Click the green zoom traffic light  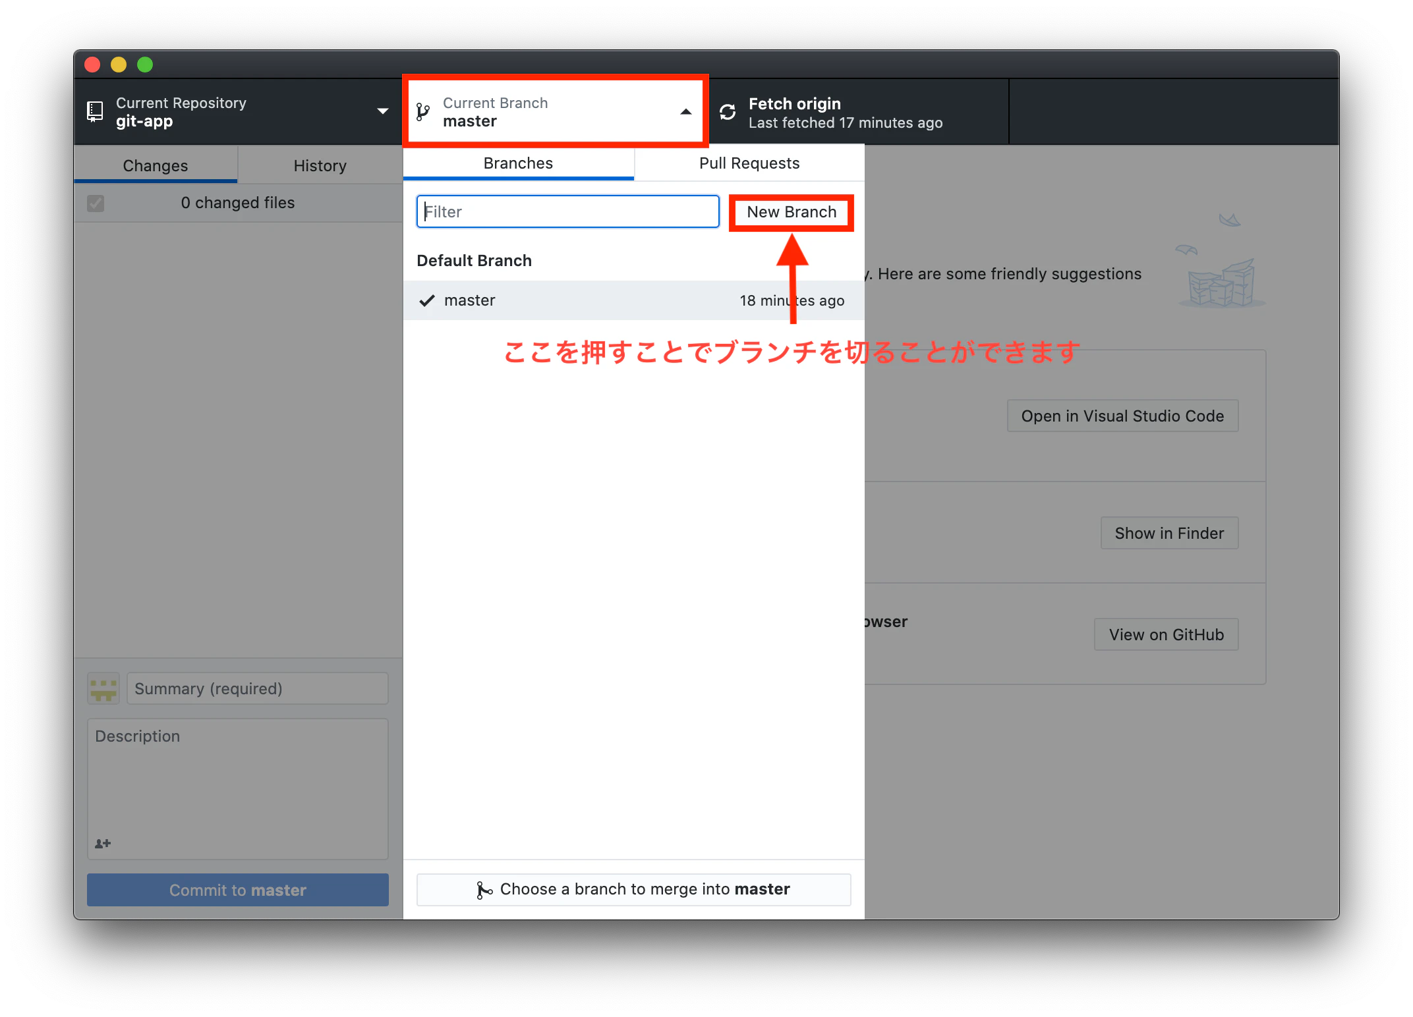point(145,65)
